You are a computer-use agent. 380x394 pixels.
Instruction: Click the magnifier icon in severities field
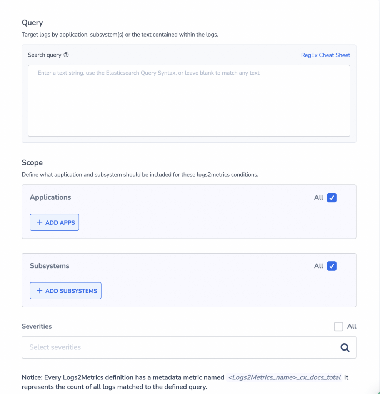(x=345, y=347)
